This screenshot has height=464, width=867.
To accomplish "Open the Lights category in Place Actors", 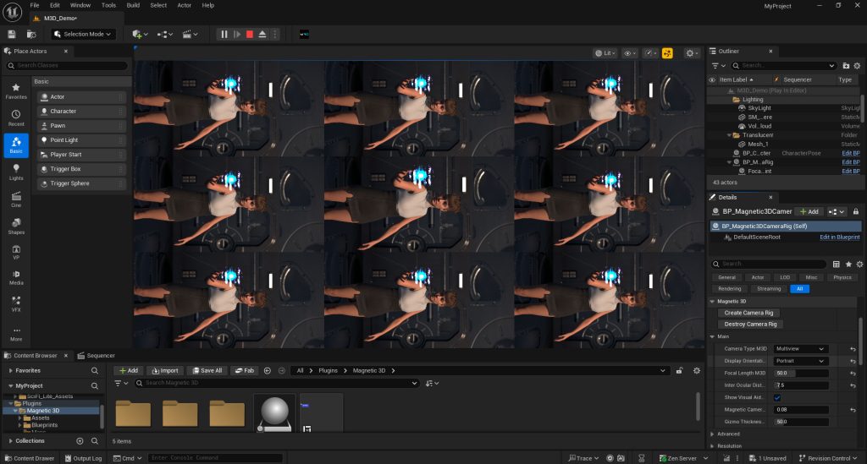I will [x=16, y=171].
